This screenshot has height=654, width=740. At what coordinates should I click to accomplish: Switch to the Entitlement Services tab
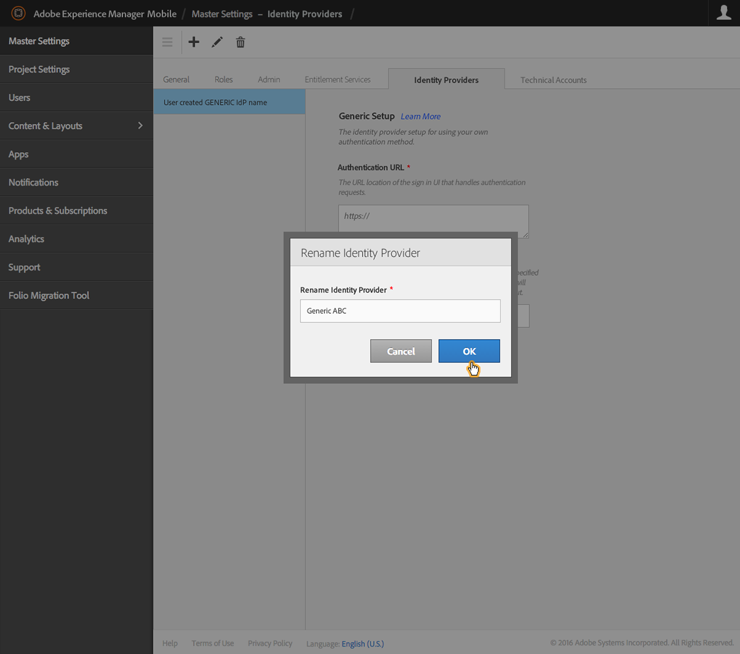click(337, 80)
